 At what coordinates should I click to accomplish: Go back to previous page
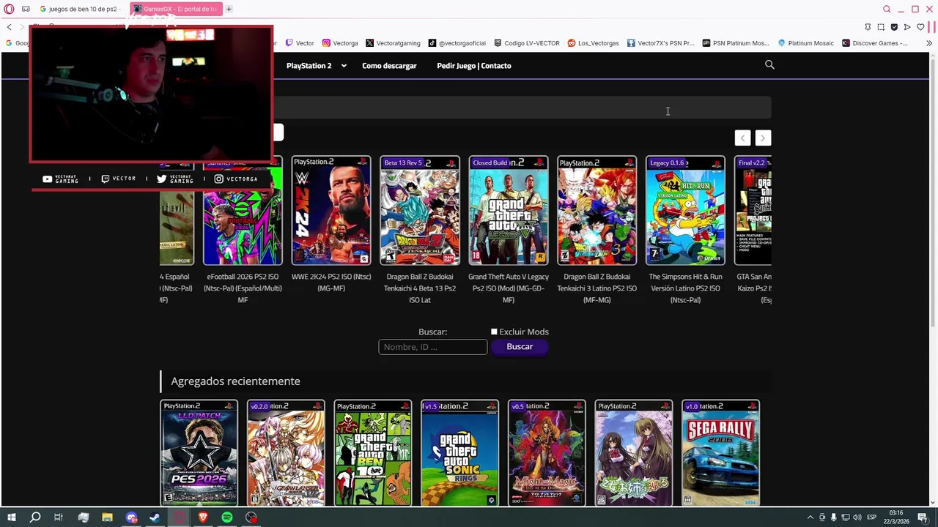[x=9, y=27]
